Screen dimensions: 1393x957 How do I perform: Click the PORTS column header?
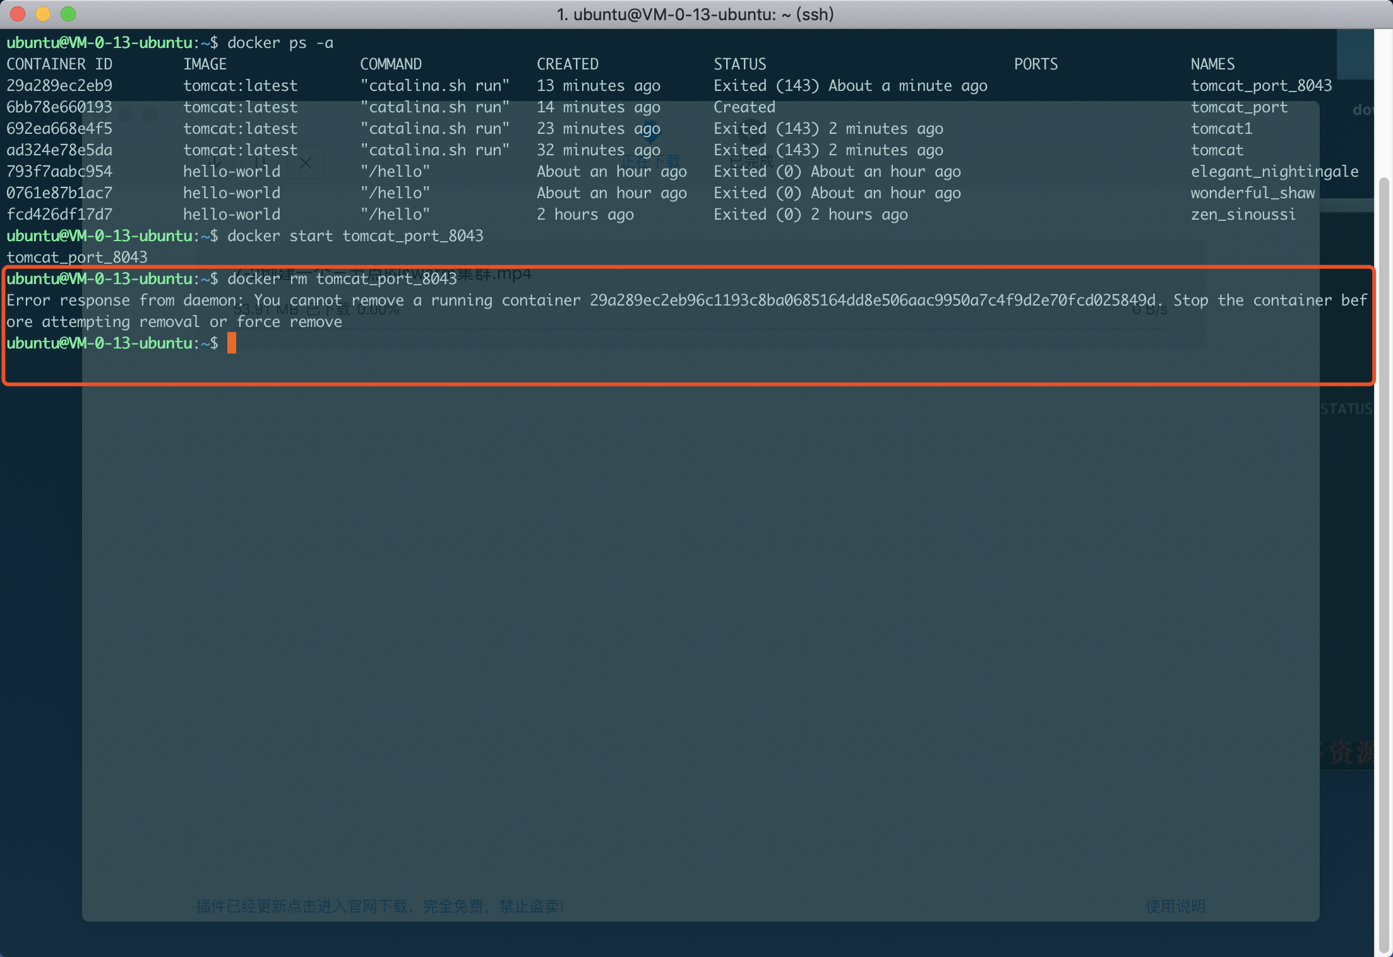1036,64
